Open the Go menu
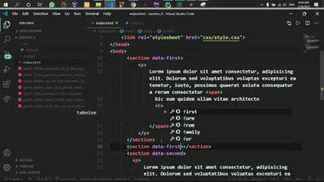The image size is (324, 182). [x=67, y=14]
